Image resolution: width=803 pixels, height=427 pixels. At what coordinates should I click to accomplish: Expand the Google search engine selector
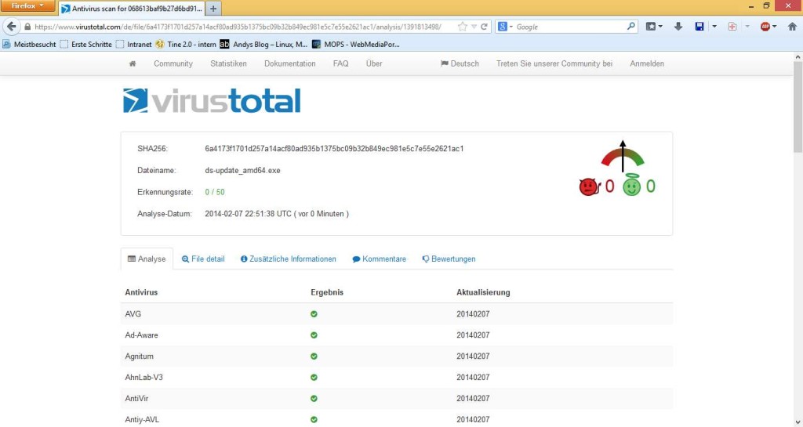point(506,27)
